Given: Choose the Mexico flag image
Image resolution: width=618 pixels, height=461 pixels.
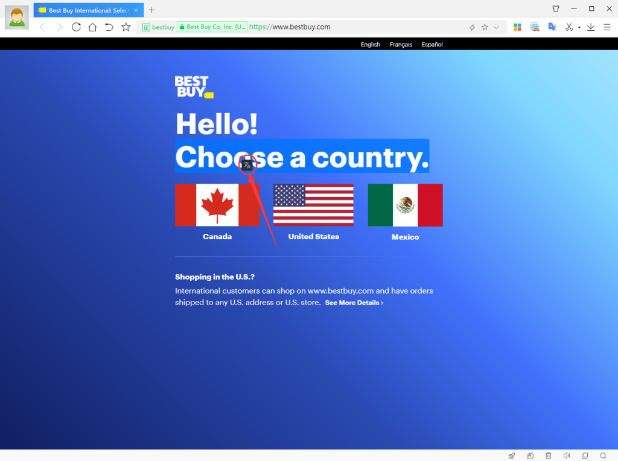Looking at the screenshot, I should click(405, 205).
